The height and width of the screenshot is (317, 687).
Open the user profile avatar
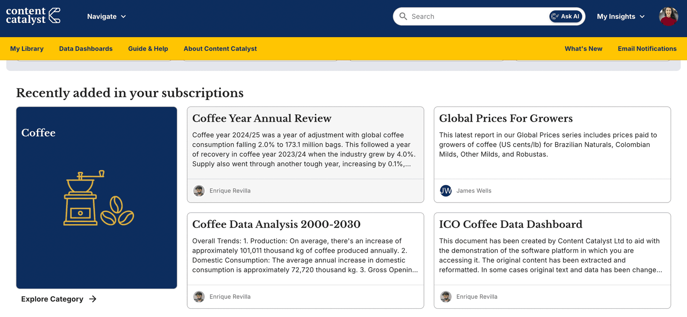click(x=668, y=16)
